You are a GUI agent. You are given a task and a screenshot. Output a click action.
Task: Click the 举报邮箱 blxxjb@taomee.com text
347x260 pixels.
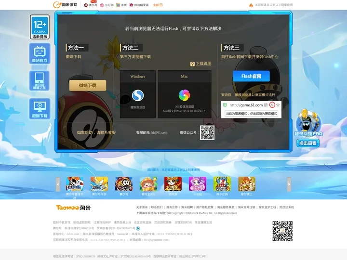tap(149, 240)
